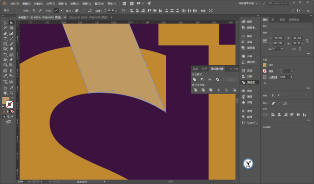
Task: Toggle constrain width and height proportions
Action: coord(307,41)
